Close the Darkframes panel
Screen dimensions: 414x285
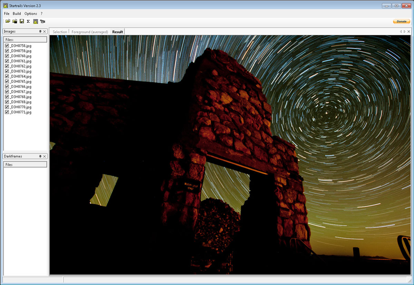tap(45, 156)
